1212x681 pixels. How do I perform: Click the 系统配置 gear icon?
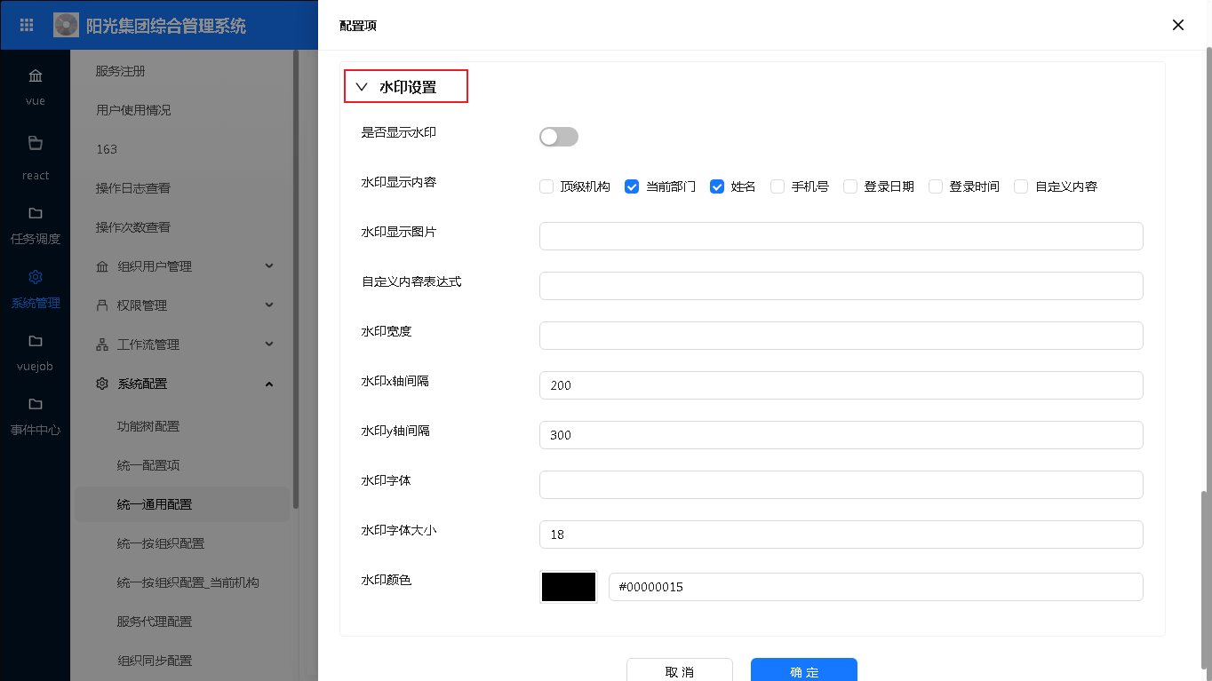[102, 384]
